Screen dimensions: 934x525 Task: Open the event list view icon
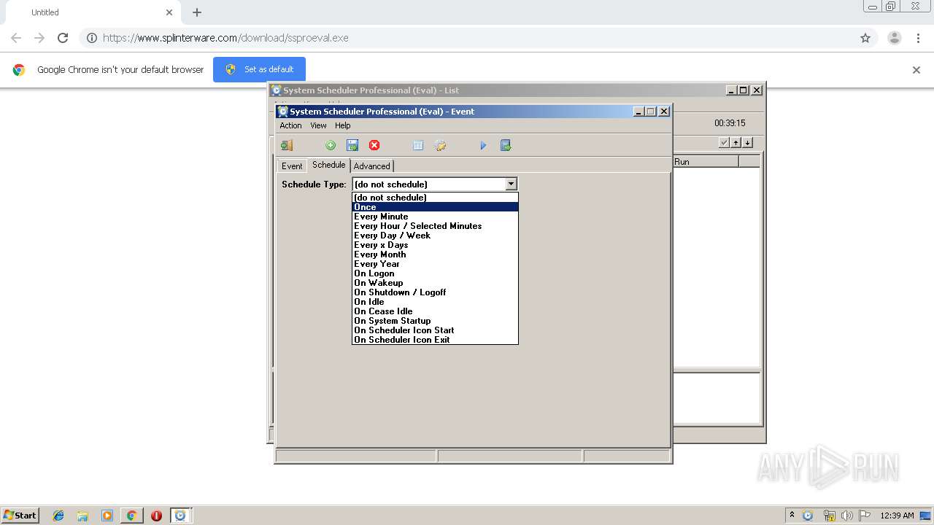pyautogui.click(x=418, y=145)
